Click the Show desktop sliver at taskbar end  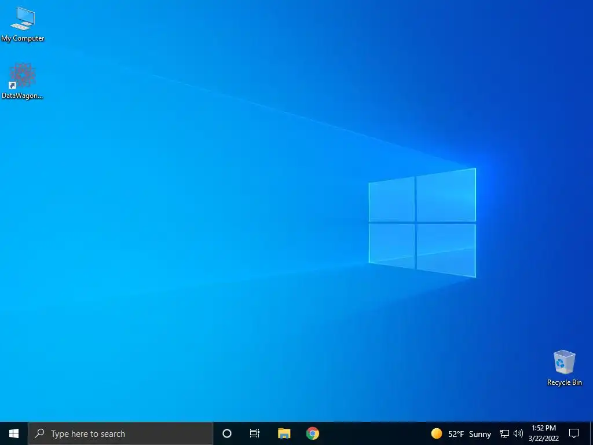pos(591,433)
